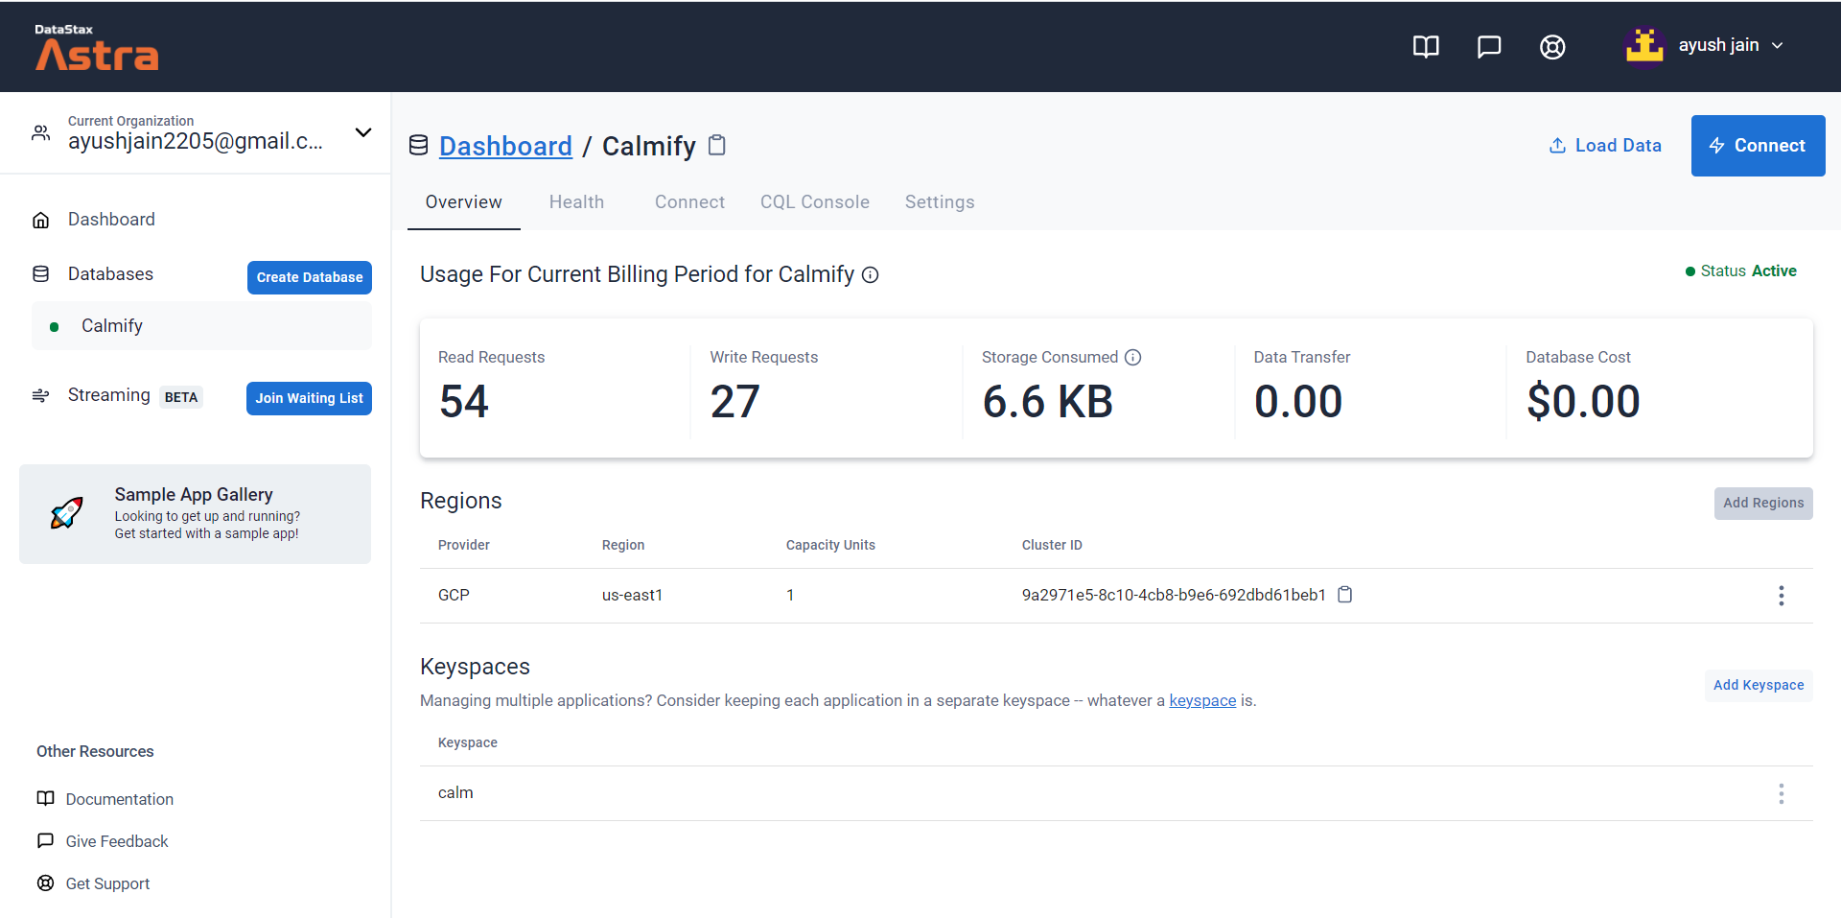
Task: Click the Databases cylinder icon in sidebar
Action: (x=41, y=274)
